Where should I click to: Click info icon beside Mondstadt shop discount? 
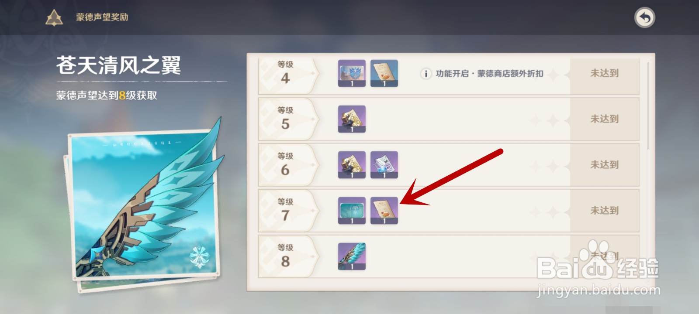(x=426, y=74)
